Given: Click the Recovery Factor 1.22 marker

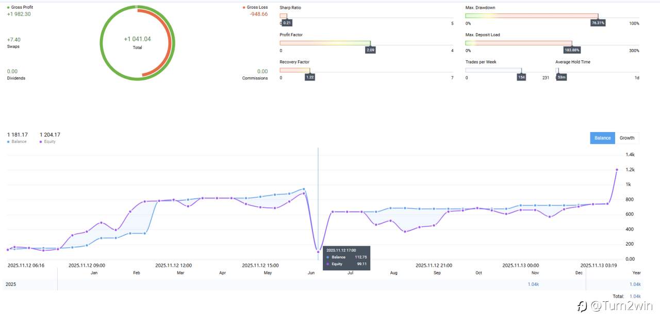Looking at the screenshot, I should click(309, 77).
